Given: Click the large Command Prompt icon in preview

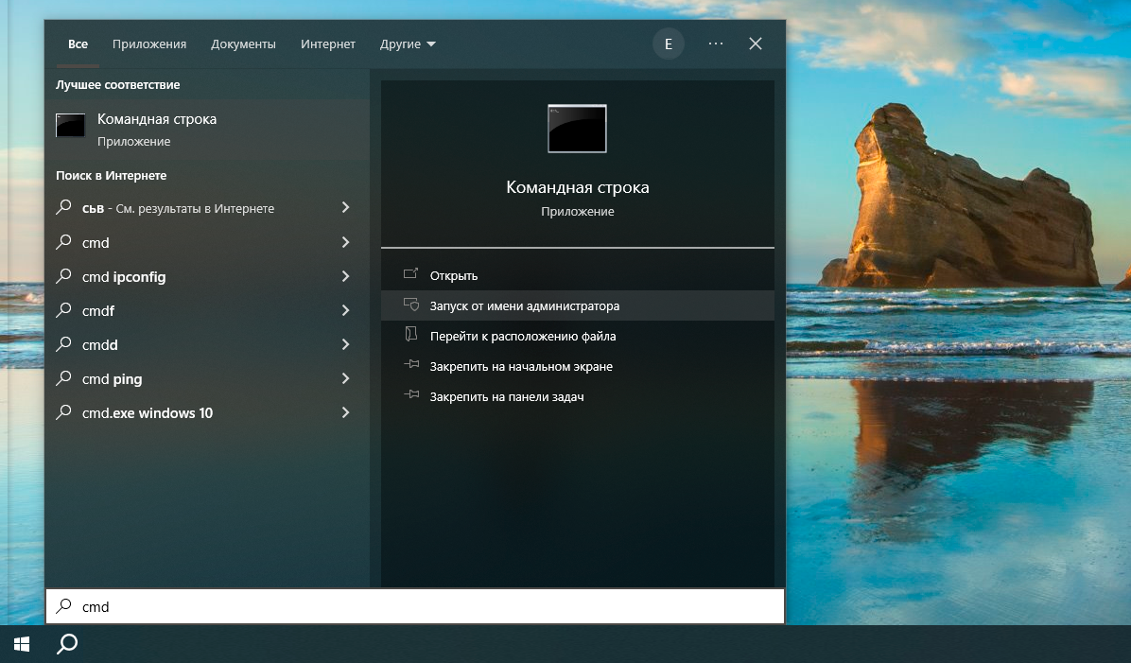Looking at the screenshot, I should click(577, 129).
